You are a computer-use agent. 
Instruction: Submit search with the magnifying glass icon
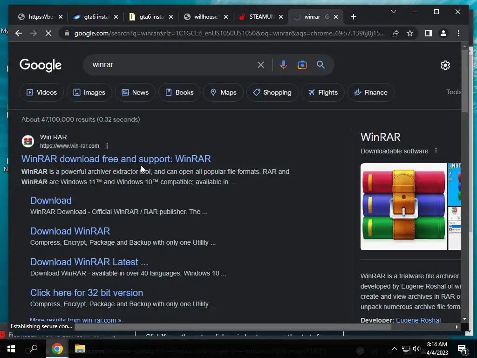point(320,64)
